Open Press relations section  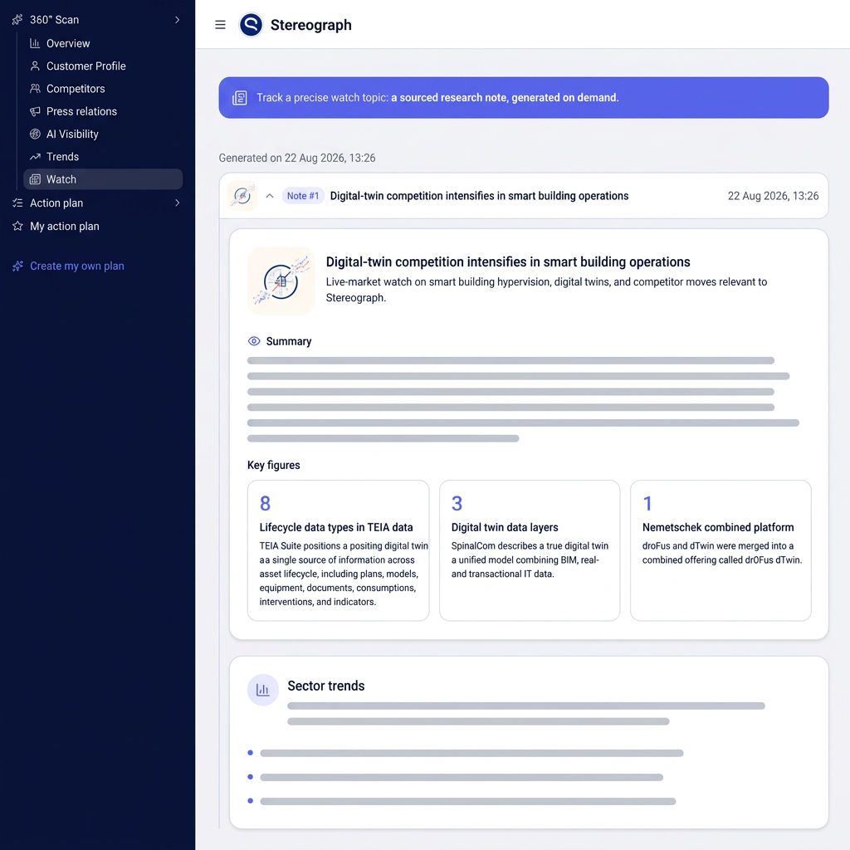coord(81,111)
